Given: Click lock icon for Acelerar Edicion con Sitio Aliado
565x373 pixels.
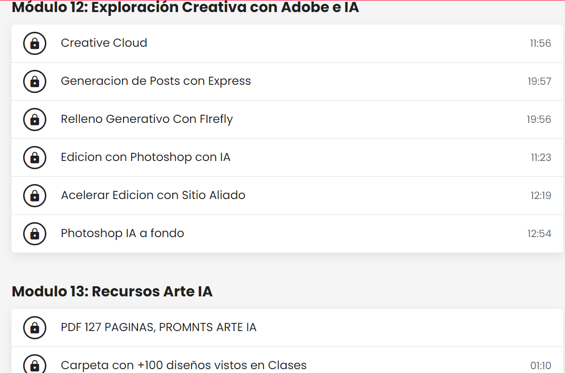Looking at the screenshot, I should coord(35,196).
